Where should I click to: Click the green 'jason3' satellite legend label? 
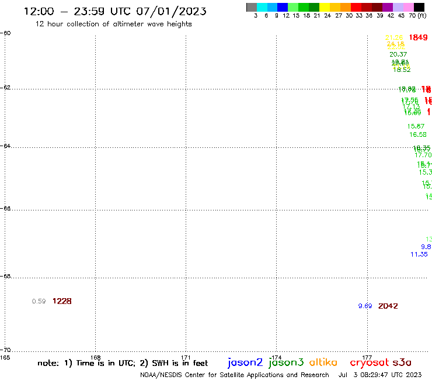tap(286, 362)
